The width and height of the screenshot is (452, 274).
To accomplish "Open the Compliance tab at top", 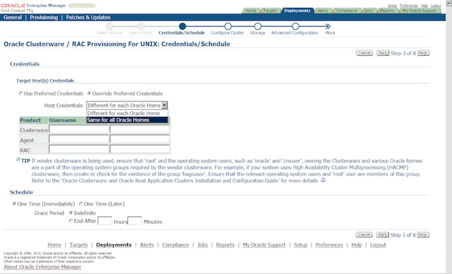I will click(347, 11).
